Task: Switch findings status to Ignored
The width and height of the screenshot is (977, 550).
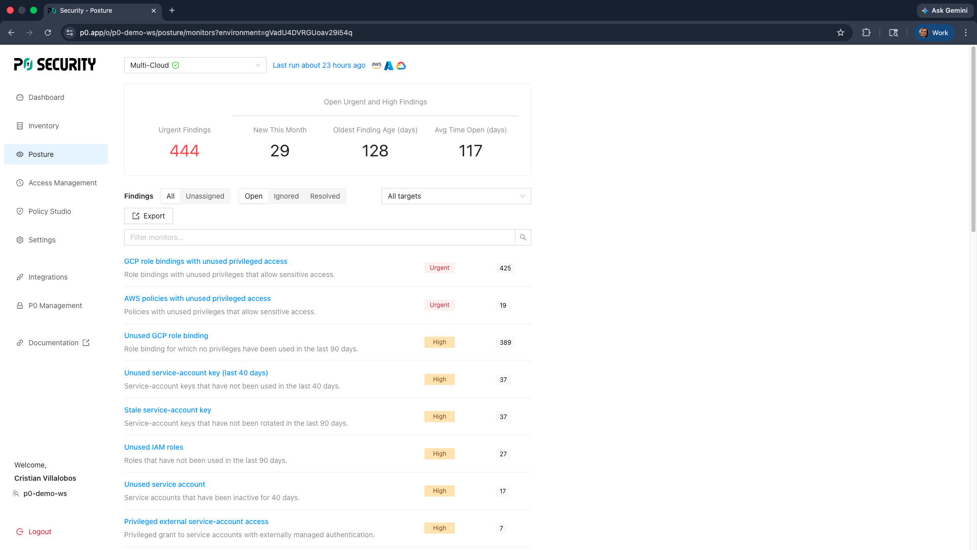Action: [286, 196]
